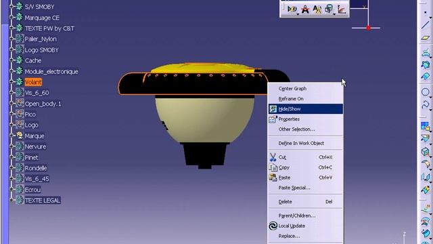Viewport: 433px width, 244px height.
Task: Select the Vis_6_45 item in tree
Action: pos(37,179)
